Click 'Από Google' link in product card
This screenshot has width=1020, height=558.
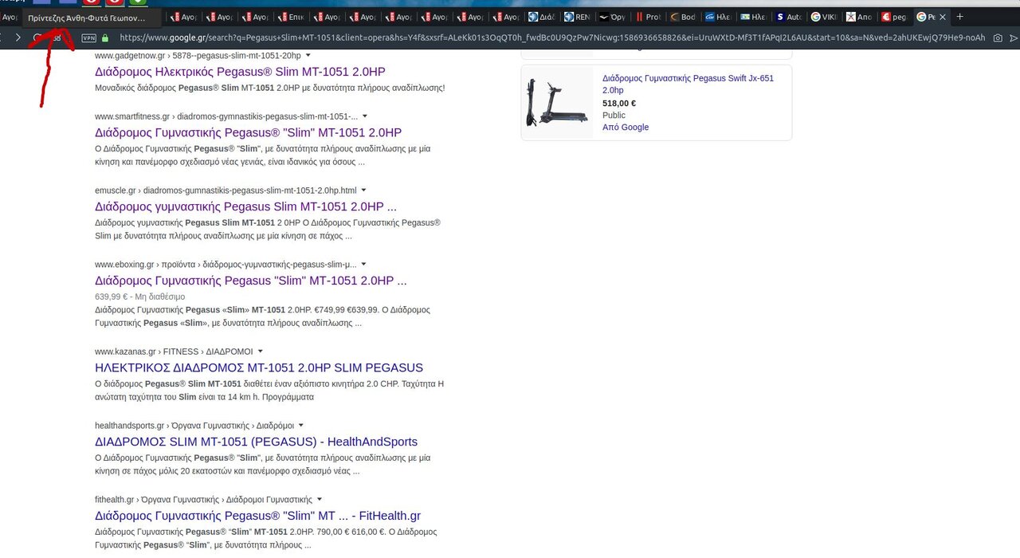[x=626, y=128]
